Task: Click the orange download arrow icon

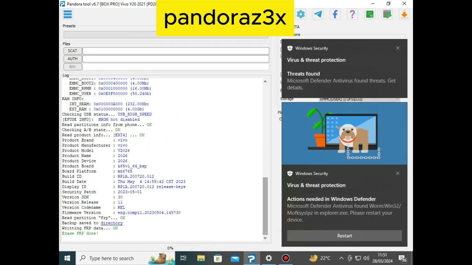Action: pos(404,14)
